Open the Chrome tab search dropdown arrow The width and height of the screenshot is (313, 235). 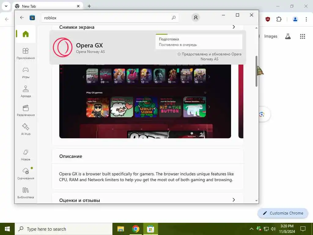(x=6, y=6)
